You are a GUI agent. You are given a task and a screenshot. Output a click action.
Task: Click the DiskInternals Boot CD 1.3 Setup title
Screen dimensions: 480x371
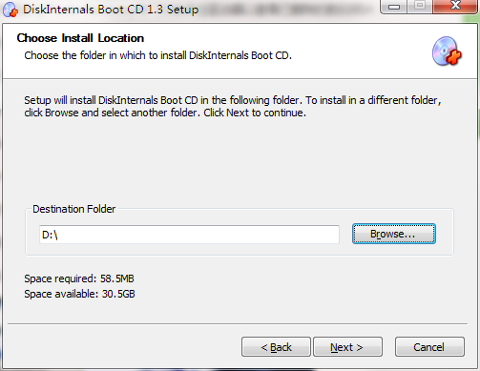click(x=111, y=10)
